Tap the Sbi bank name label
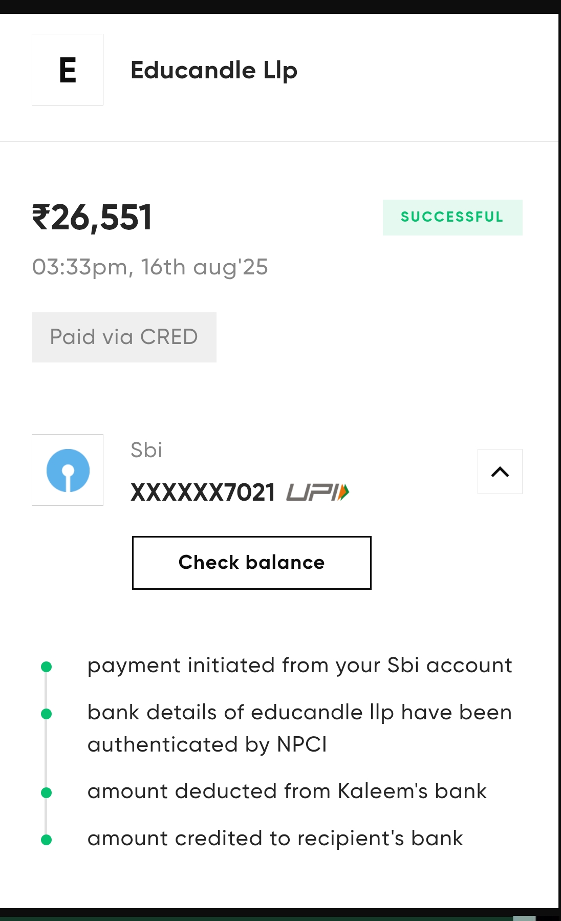 tap(146, 450)
